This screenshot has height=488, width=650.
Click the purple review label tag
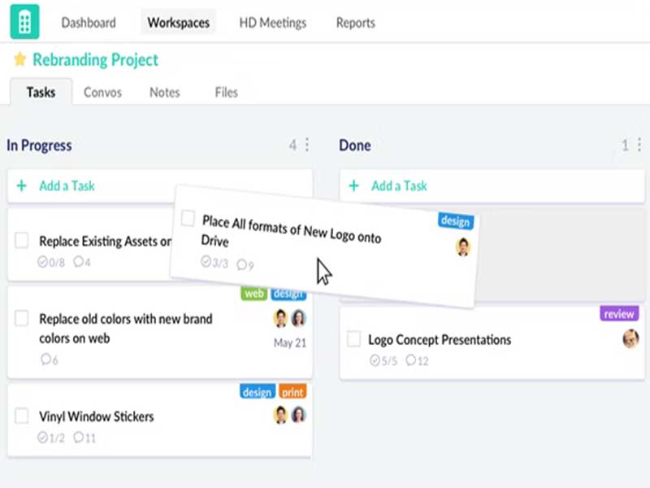pos(619,314)
